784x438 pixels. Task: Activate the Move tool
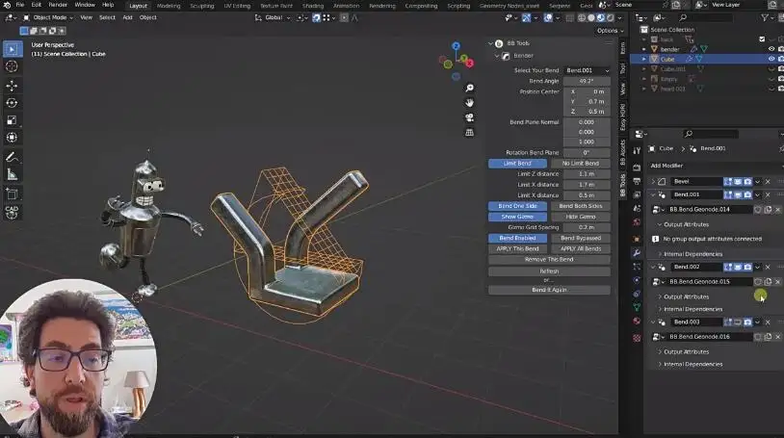click(x=12, y=85)
